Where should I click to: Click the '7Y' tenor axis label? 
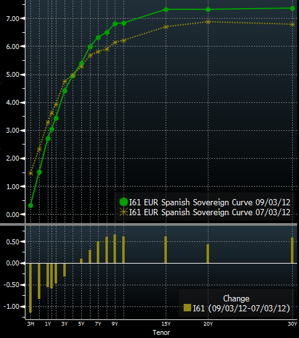coord(98,324)
